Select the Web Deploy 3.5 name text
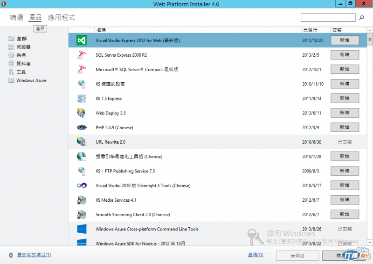373x264 pixels. pyautogui.click(x=111, y=113)
